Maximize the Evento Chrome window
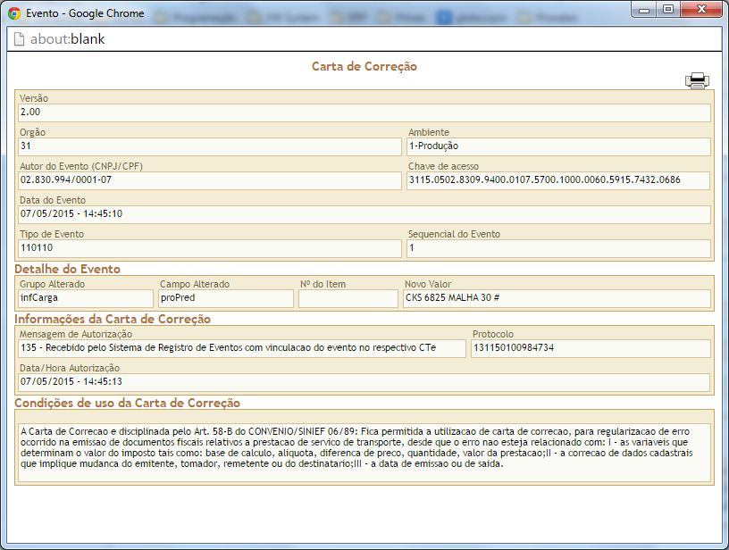Screen dimensions: 729x550 668,10
